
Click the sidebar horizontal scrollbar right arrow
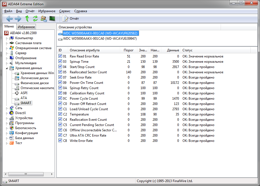52,174
